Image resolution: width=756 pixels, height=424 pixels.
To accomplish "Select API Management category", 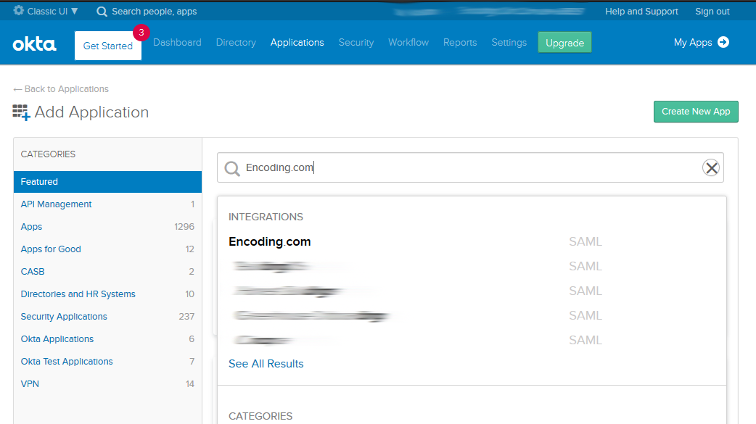I will click(56, 204).
